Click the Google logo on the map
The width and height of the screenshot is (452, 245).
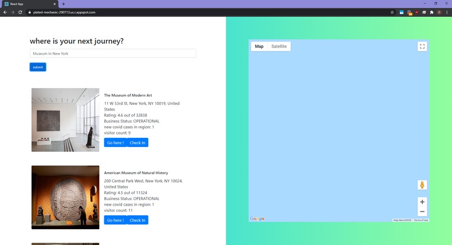tap(257, 219)
